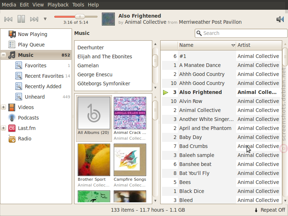Select the track Baby Day
288x216 pixels.
coord(221,137)
